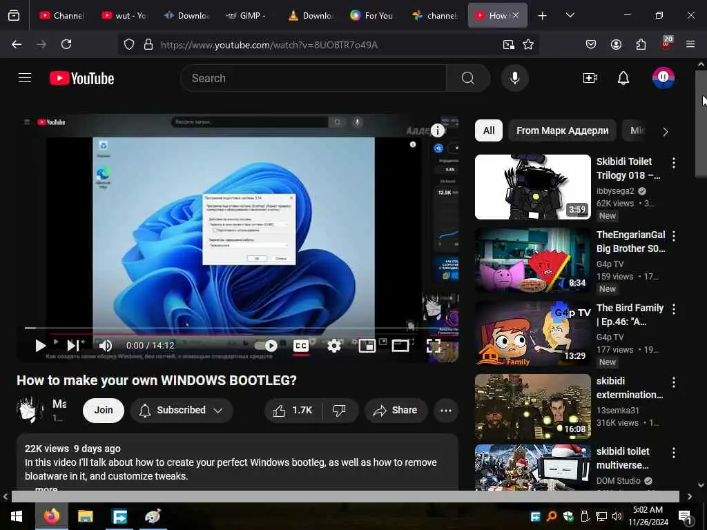This screenshot has height=530, width=707.
Task: Open a new browser tab
Action: 543,16
